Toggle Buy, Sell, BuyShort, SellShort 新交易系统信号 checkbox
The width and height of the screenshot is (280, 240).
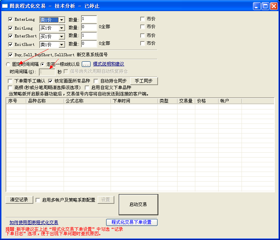10,55
